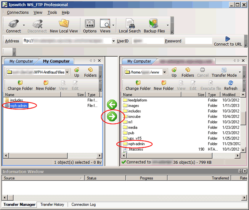Select the remote ioncube folder
Image resolution: width=249 pixels, height=210 pixels.
(x=135, y=117)
